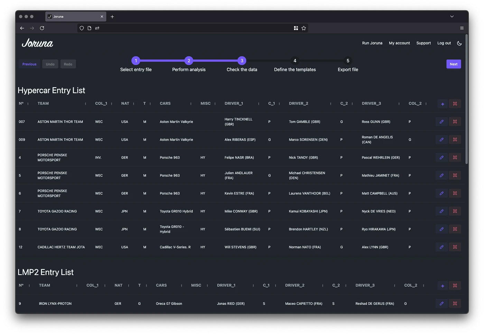Viewport: 484px width, 334px height.
Task: Open the My account menu item
Action: click(x=399, y=43)
